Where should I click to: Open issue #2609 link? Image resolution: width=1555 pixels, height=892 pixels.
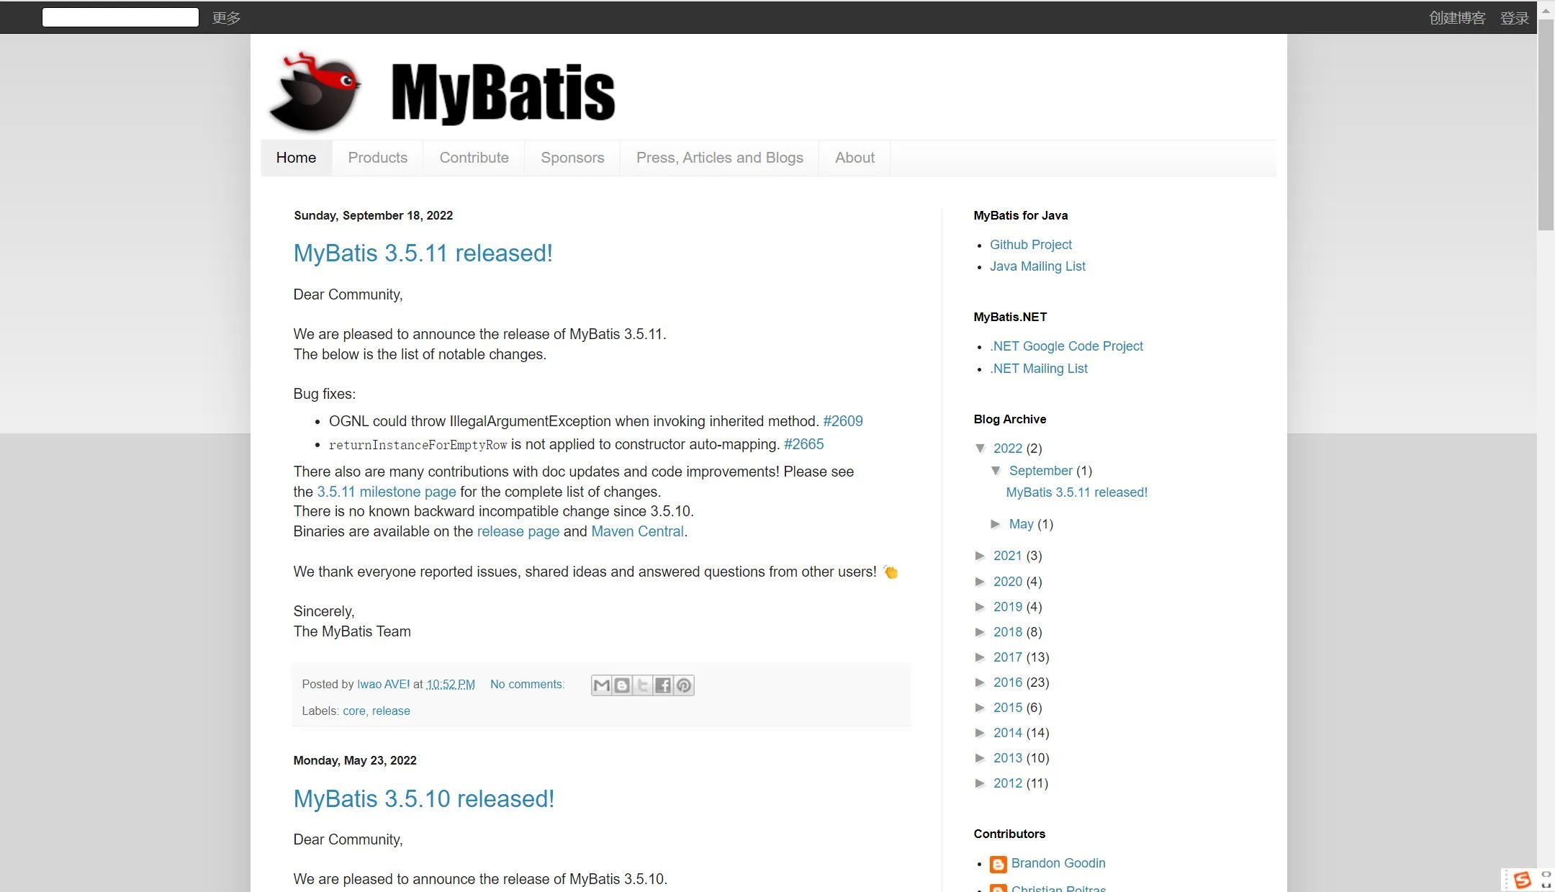(x=842, y=421)
